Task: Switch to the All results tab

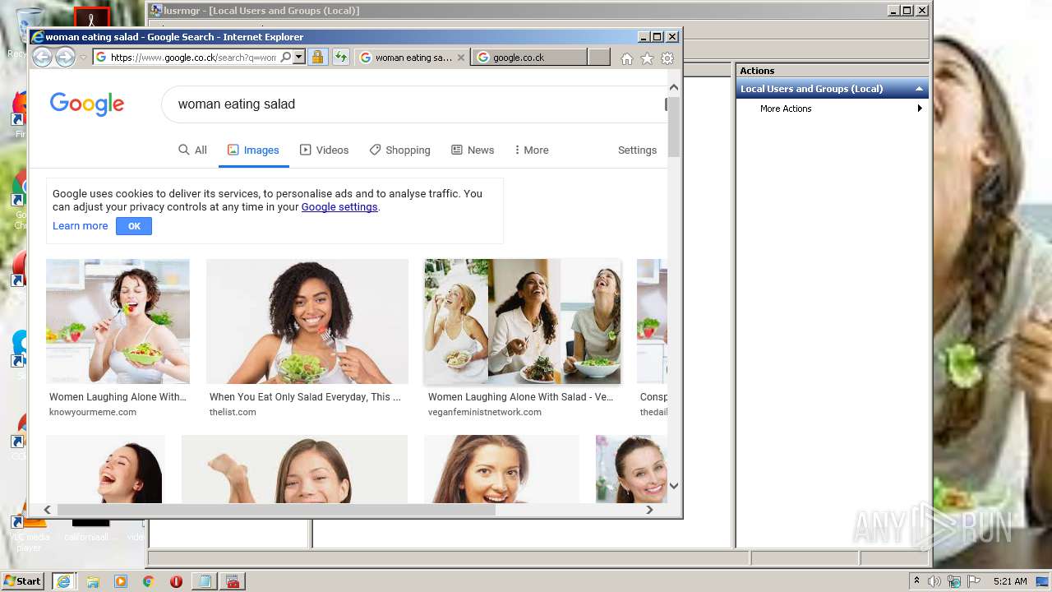Action: [192, 150]
